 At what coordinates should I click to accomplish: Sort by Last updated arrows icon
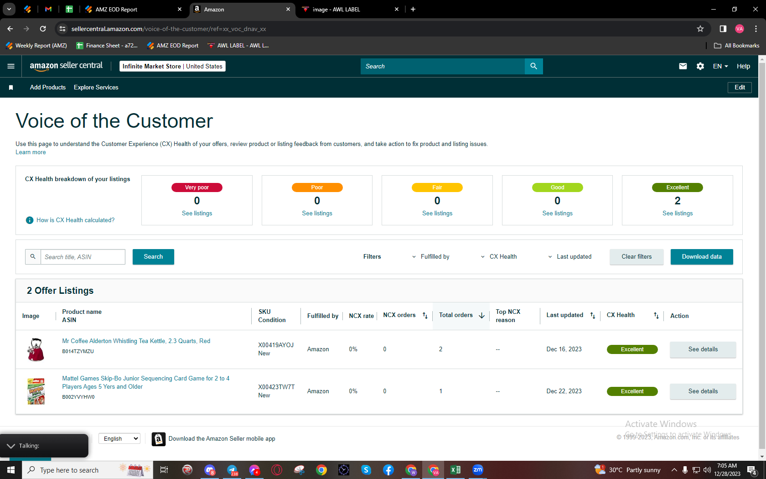[x=593, y=316]
